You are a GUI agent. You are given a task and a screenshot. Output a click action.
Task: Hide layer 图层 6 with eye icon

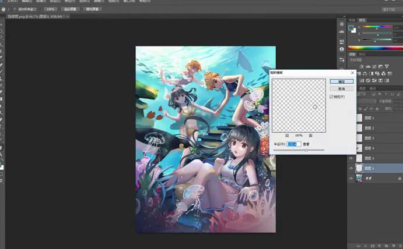[351, 168]
